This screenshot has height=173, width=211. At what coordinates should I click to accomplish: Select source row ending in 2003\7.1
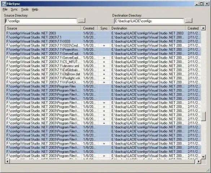43,37
